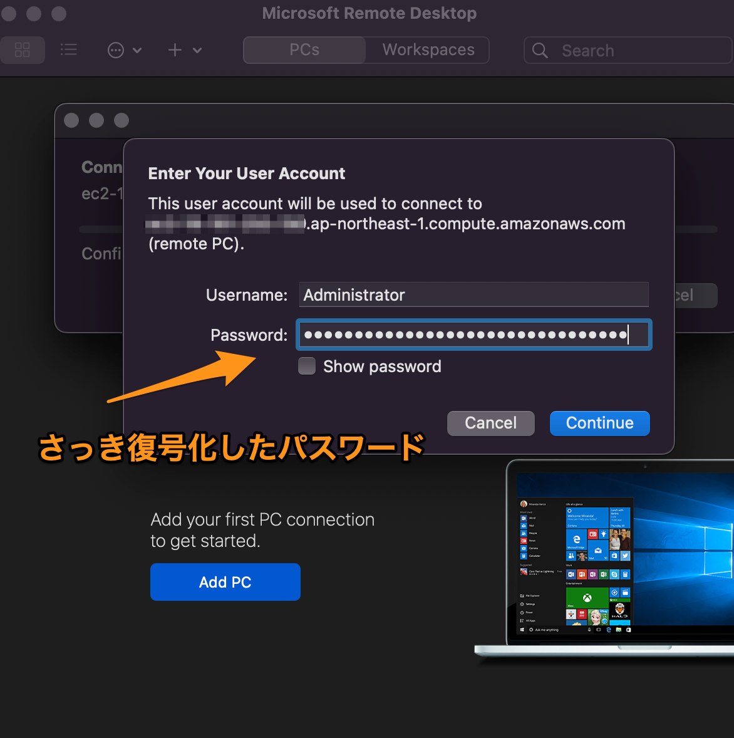Click inside the Username field showing Administrator

click(x=473, y=294)
